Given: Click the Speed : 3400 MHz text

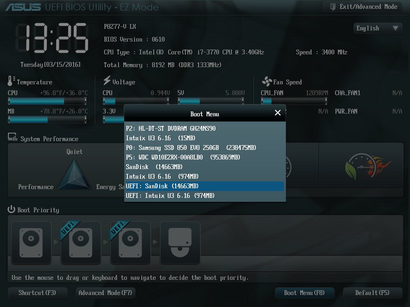Looking at the screenshot, I should tap(322, 52).
